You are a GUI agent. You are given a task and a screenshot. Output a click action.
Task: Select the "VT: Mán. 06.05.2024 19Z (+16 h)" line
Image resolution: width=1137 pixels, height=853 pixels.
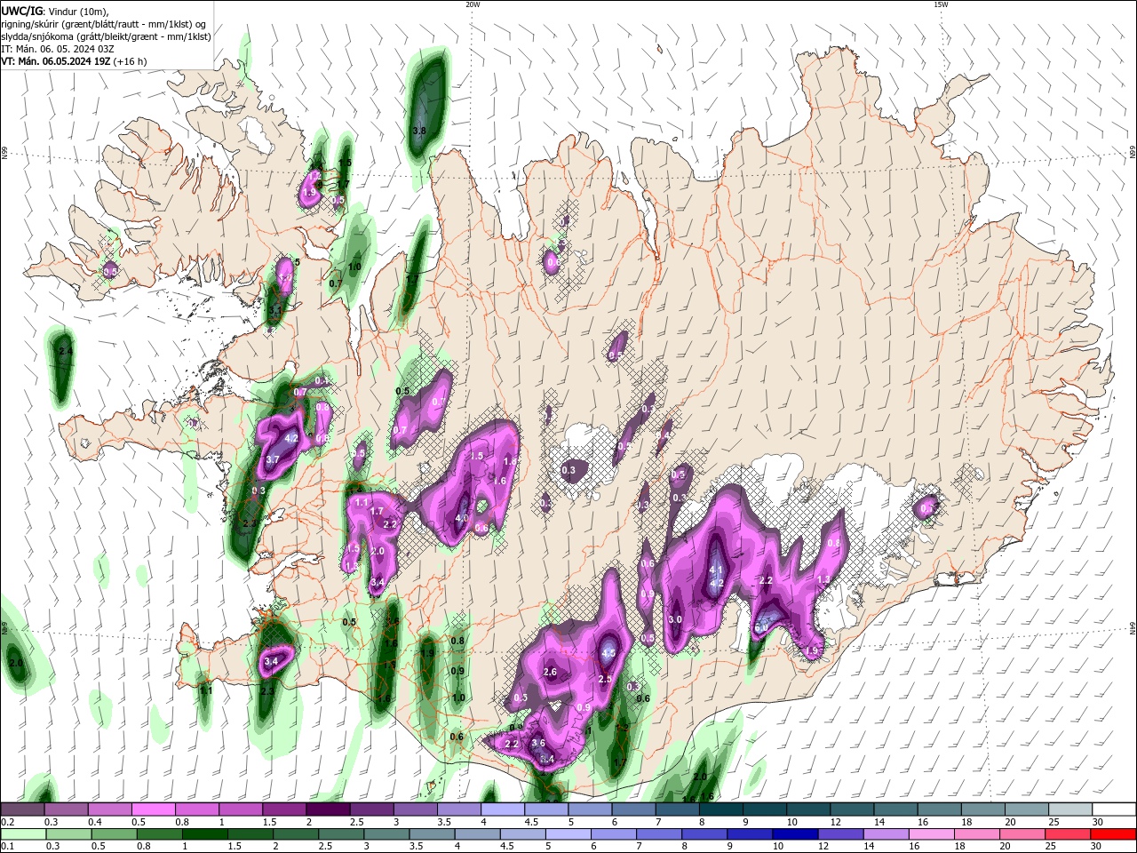tap(74, 61)
